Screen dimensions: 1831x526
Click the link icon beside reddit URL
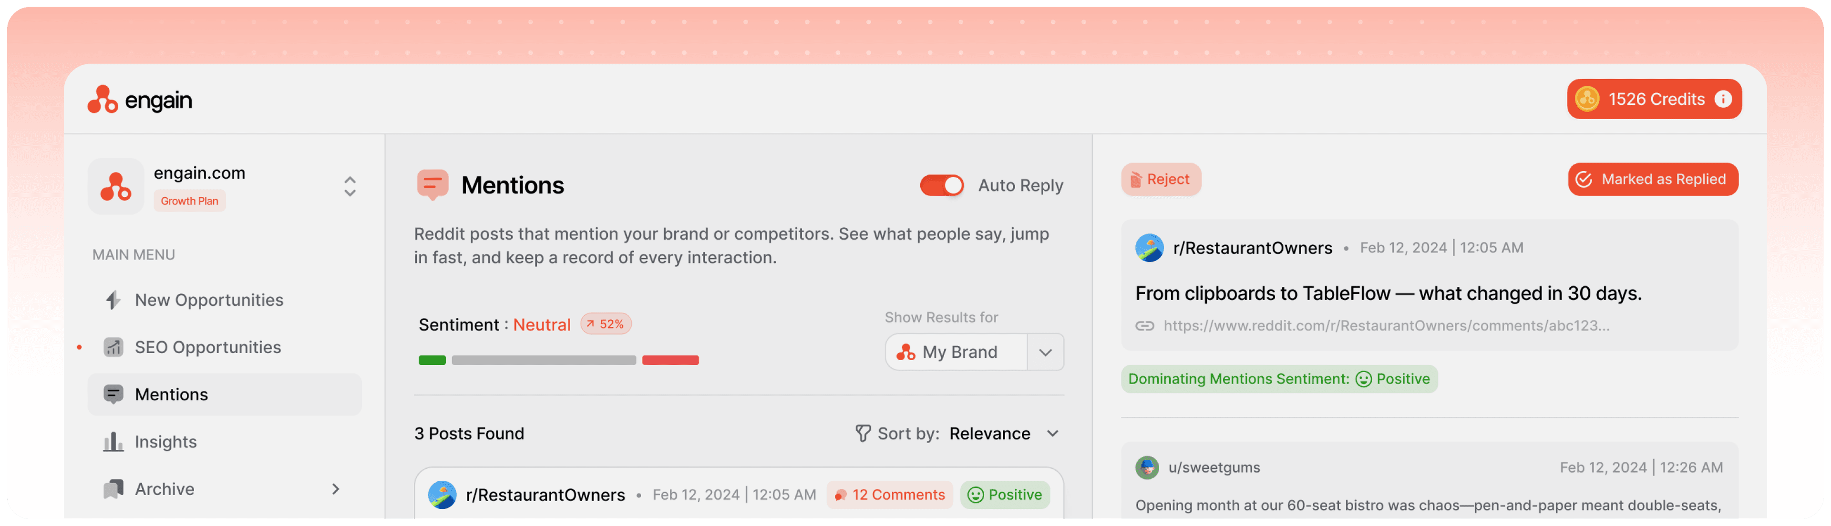(x=1144, y=326)
